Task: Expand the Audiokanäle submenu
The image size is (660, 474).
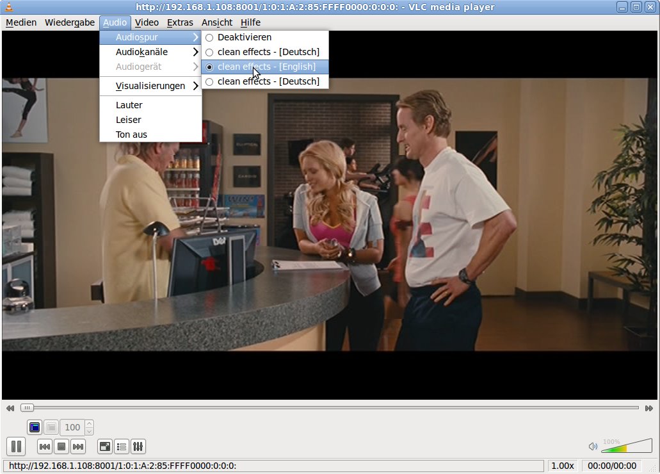Action: pyautogui.click(x=150, y=53)
